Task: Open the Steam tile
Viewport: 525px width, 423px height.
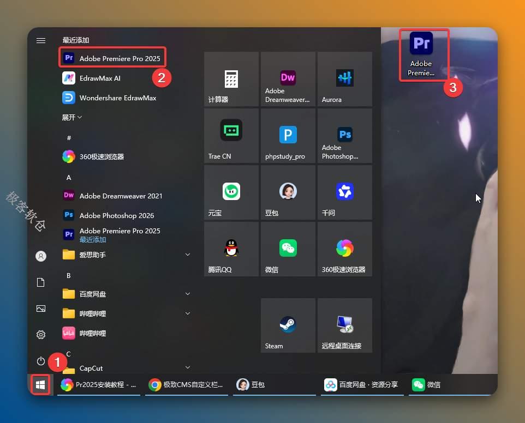Action: [x=288, y=325]
